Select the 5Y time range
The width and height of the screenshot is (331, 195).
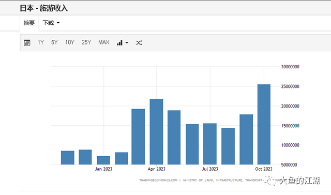(54, 42)
